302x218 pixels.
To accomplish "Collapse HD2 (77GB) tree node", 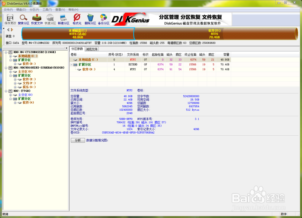I will [6, 91].
